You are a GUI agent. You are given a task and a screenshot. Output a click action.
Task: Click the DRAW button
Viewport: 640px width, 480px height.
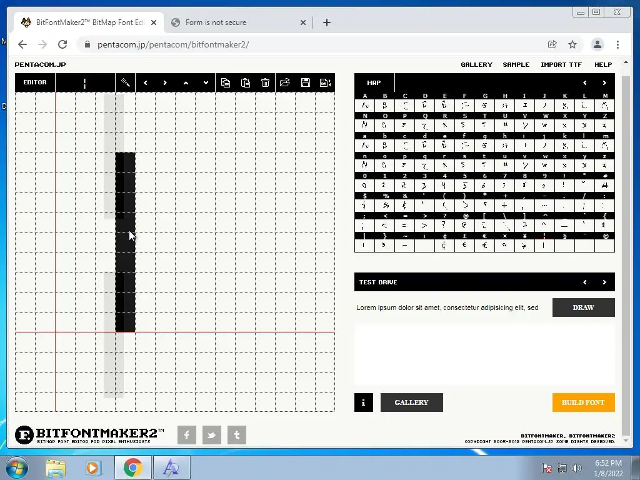[583, 307]
